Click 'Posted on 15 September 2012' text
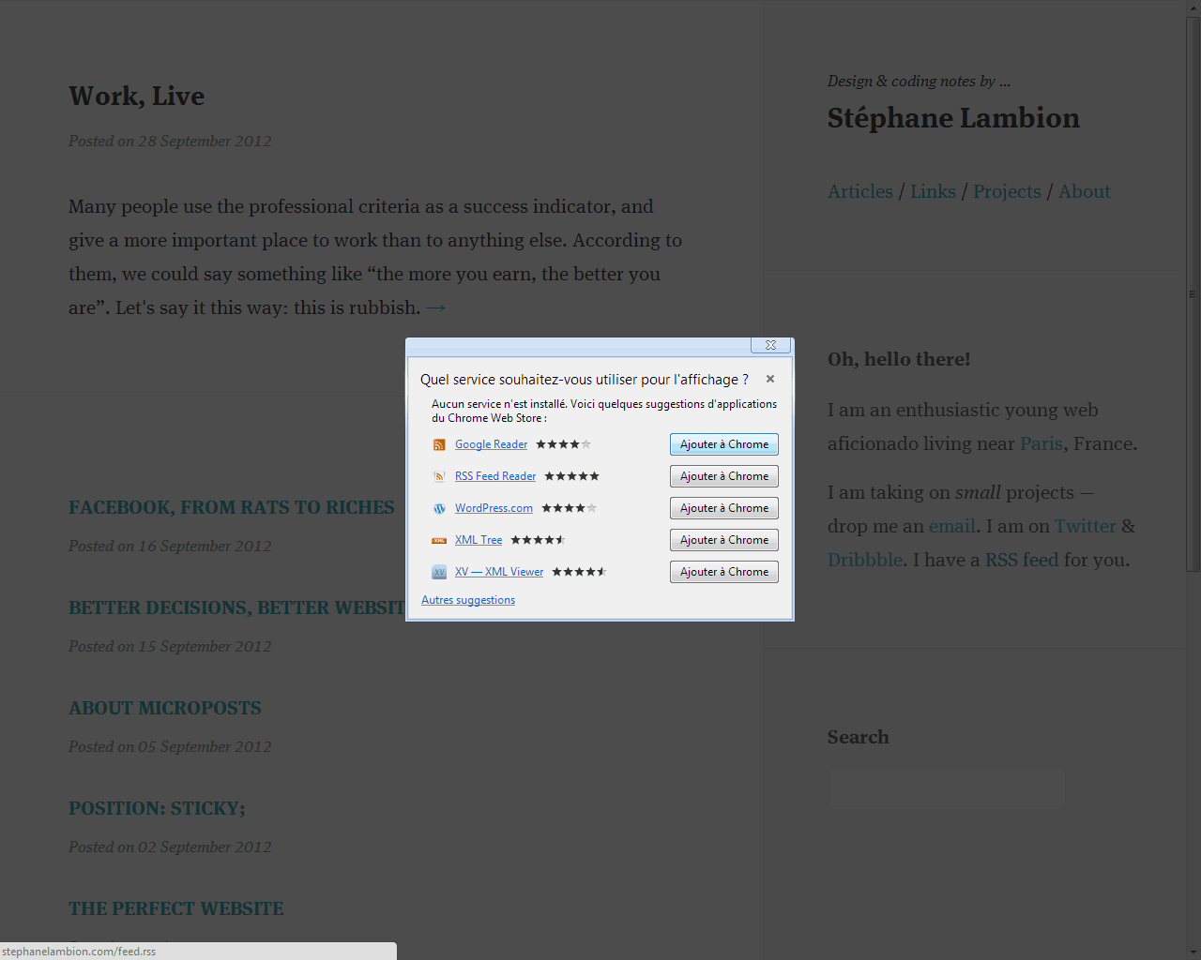Image resolution: width=1201 pixels, height=960 pixels. [170, 646]
